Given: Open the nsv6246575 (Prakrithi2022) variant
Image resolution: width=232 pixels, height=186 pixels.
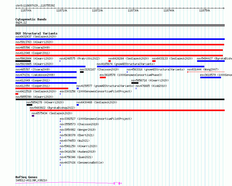Looking at the screenshot, I should (x=80, y=58).
